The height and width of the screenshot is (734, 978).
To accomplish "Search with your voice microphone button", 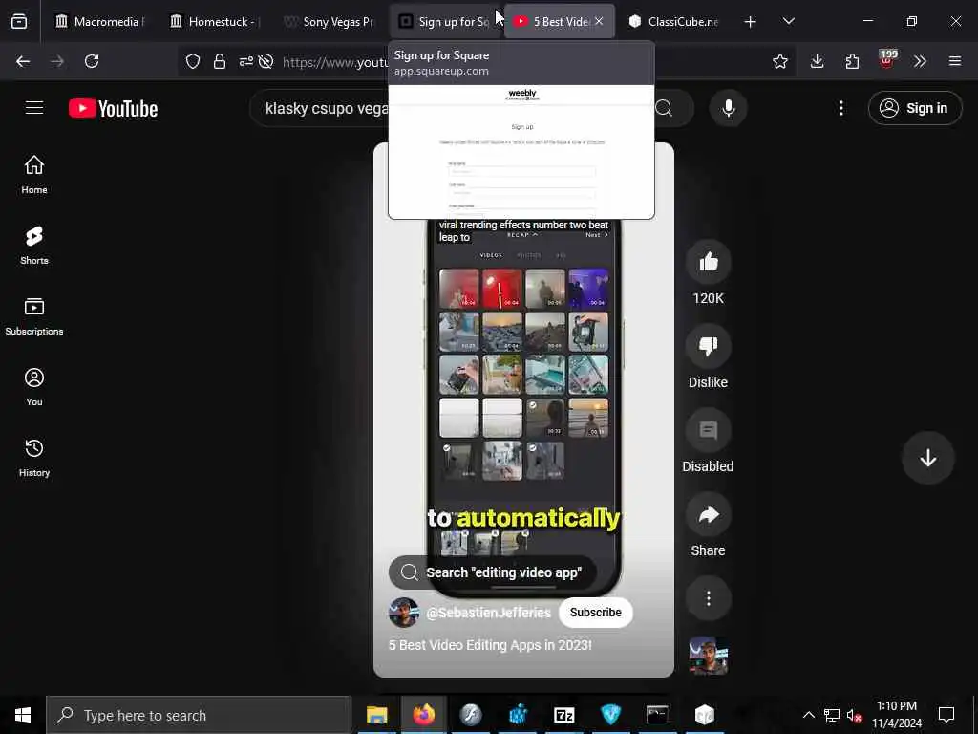I will pos(728,108).
